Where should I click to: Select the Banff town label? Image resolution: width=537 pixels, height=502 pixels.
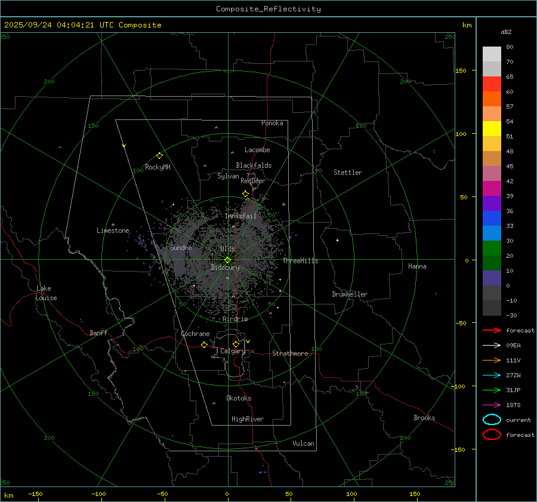click(x=98, y=333)
